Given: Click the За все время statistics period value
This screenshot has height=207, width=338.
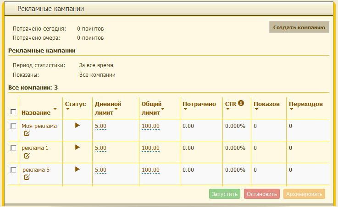Looking at the screenshot, I should tap(96, 65).
